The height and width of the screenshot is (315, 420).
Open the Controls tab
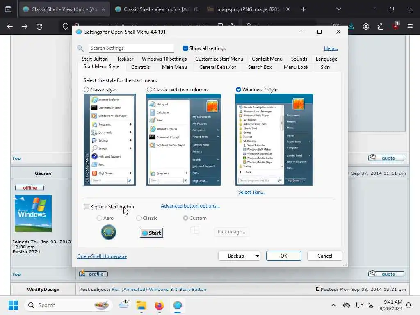(x=140, y=67)
